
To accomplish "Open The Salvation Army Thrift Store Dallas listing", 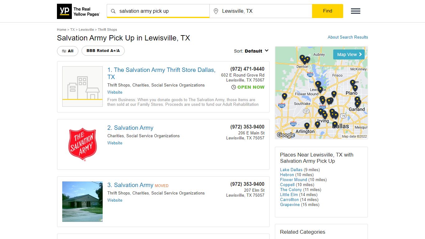I will [161, 73].
